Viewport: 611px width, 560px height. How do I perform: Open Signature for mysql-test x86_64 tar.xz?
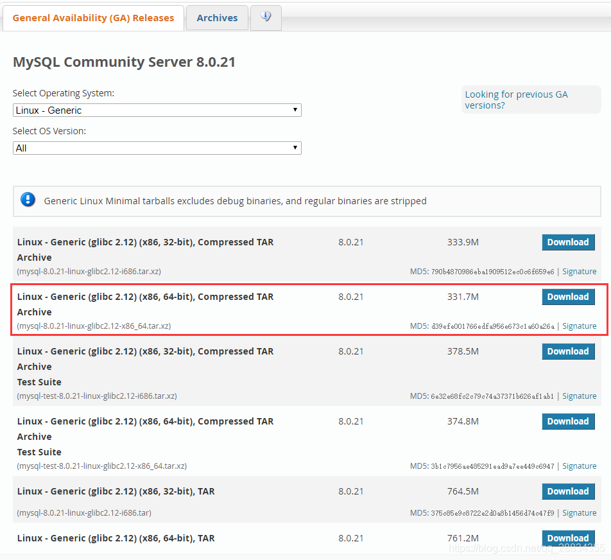[579, 466]
